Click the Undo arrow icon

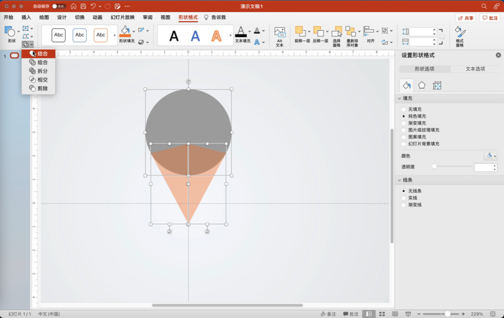click(x=93, y=6)
